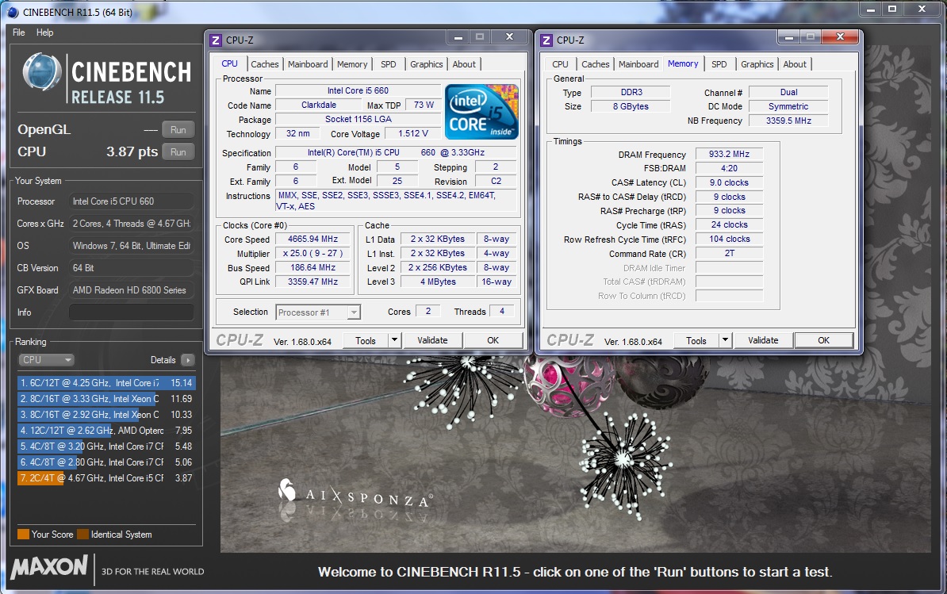The height and width of the screenshot is (594, 947).
Task: Click the MAXON logo at bottom left
Action: 49,567
